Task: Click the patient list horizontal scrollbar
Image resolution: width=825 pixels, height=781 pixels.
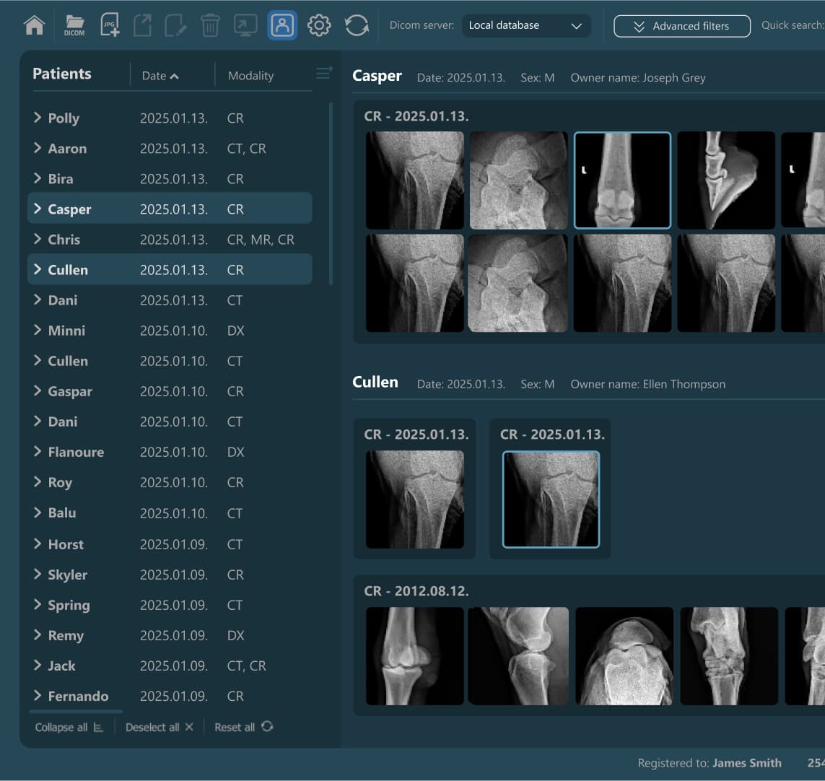Action: [77, 712]
